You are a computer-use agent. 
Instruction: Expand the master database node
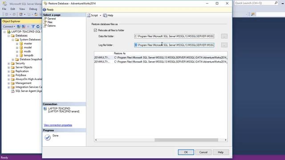(x=17, y=44)
